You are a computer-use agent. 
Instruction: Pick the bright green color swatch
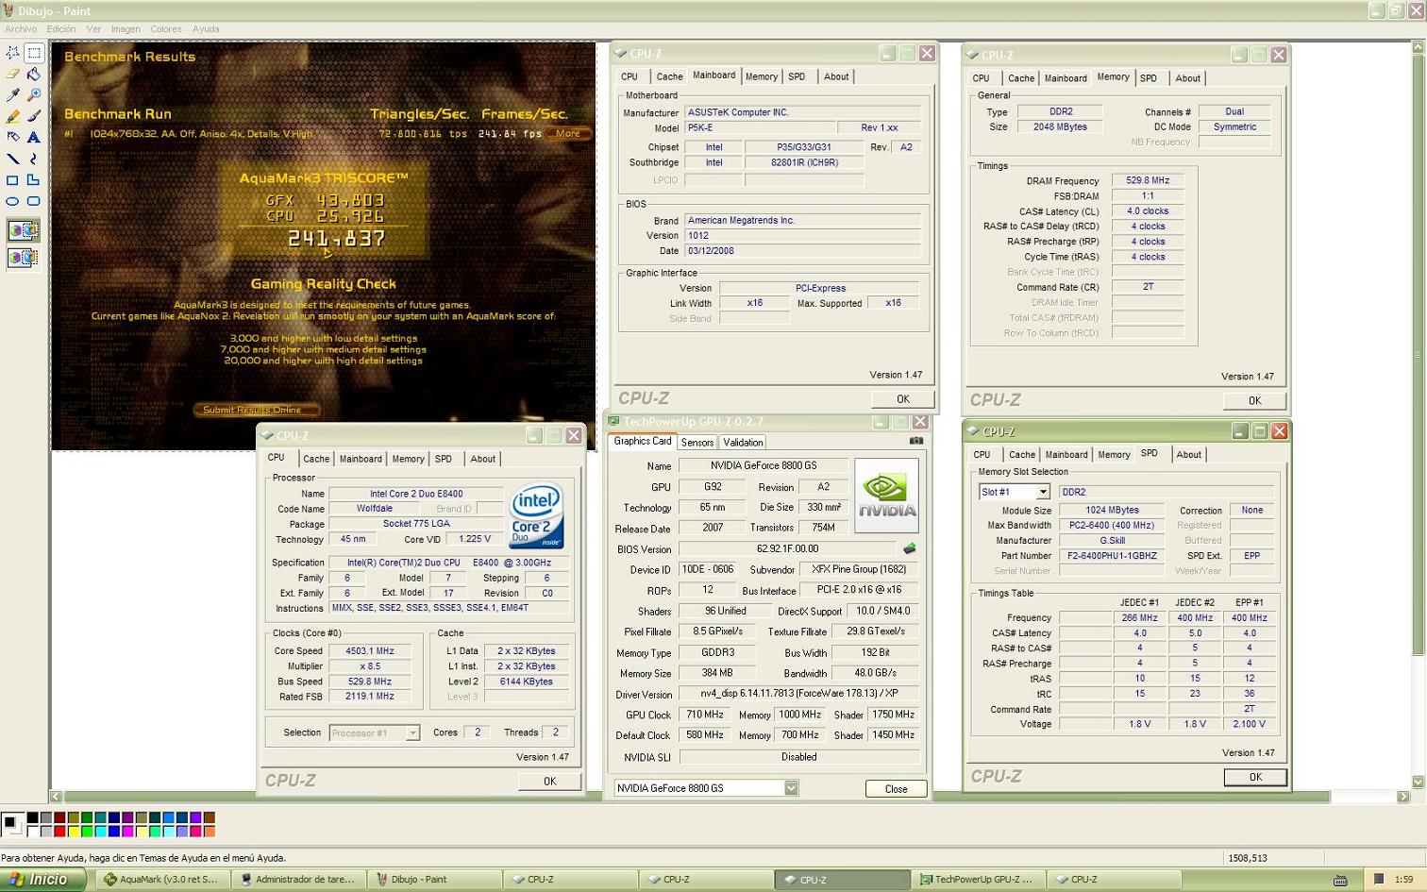click(x=87, y=832)
